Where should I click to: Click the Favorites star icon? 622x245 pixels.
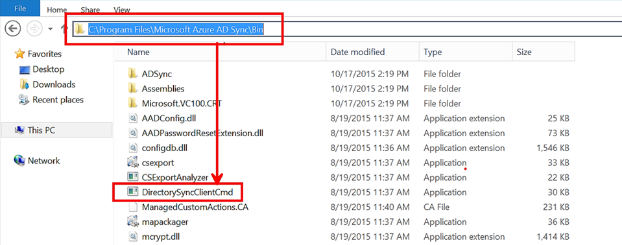coord(19,54)
